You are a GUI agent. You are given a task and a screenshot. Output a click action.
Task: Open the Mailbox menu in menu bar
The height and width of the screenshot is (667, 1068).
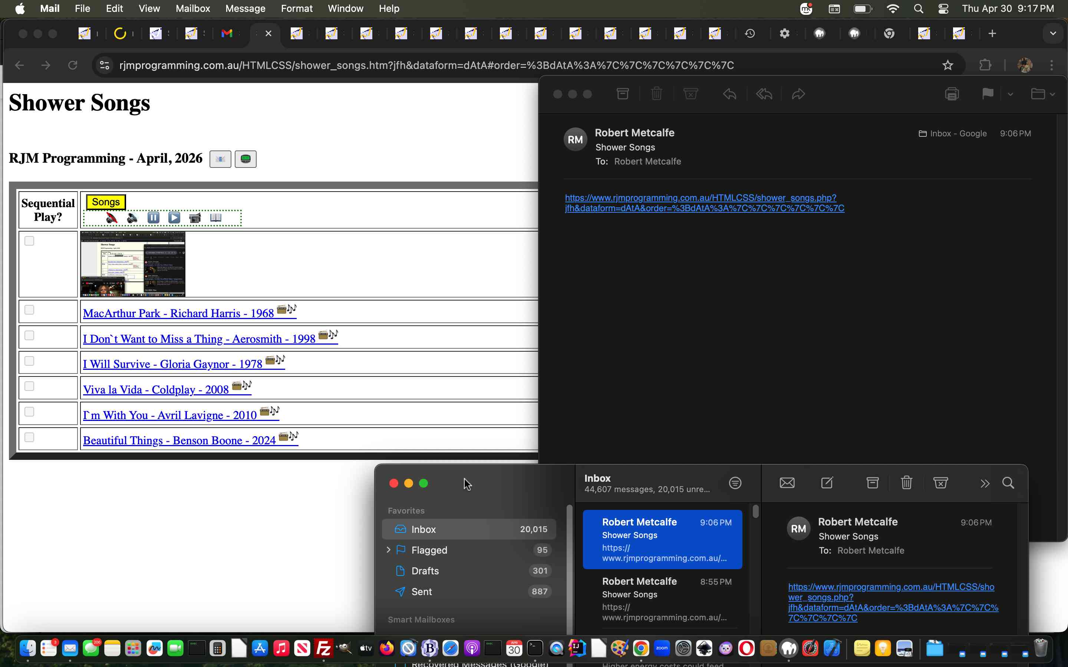[192, 9]
